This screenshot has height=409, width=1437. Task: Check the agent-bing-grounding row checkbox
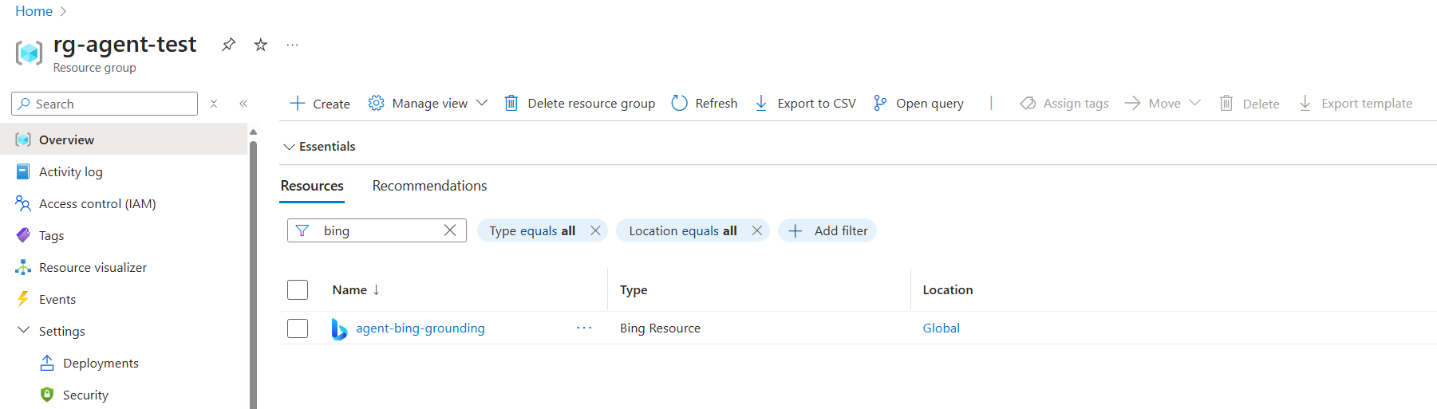point(298,328)
